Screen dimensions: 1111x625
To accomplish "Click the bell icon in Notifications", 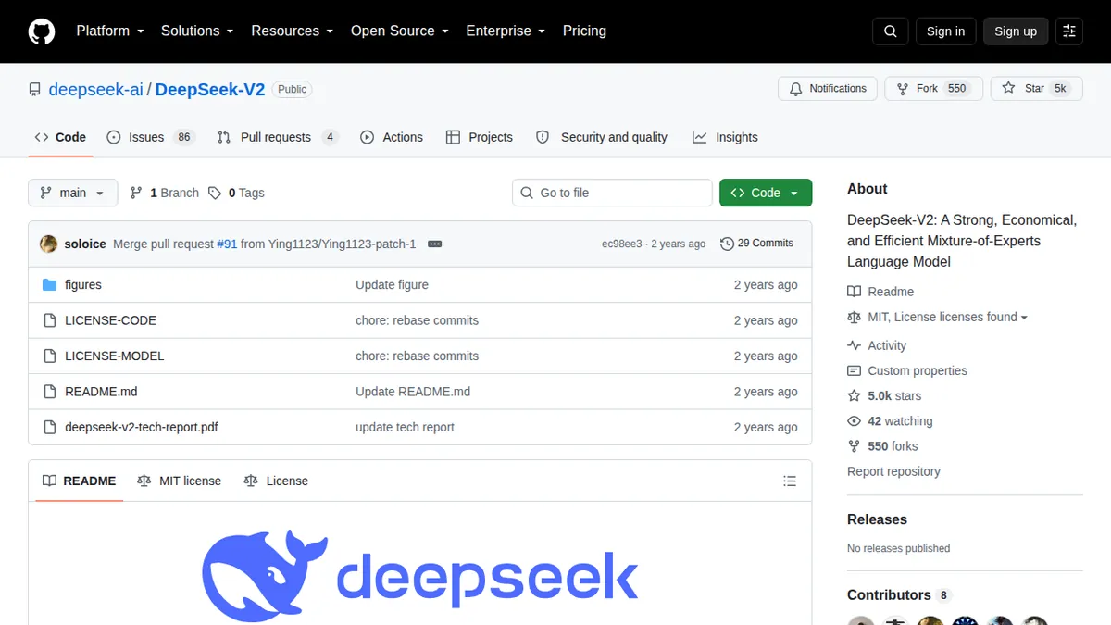I will pos(796,89).
